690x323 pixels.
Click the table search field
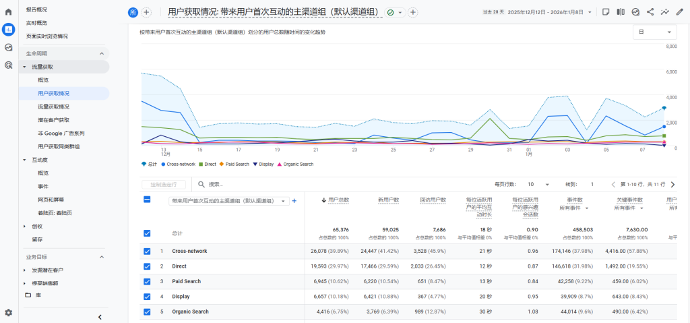click(x=243, y=184)
